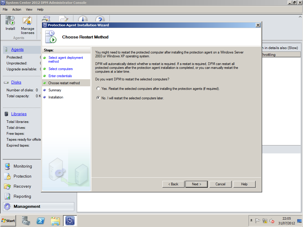This screenshot has height=227, width=303.
Task: Open the Manage licenses ribbon icon
Action: tap(28, 21)
